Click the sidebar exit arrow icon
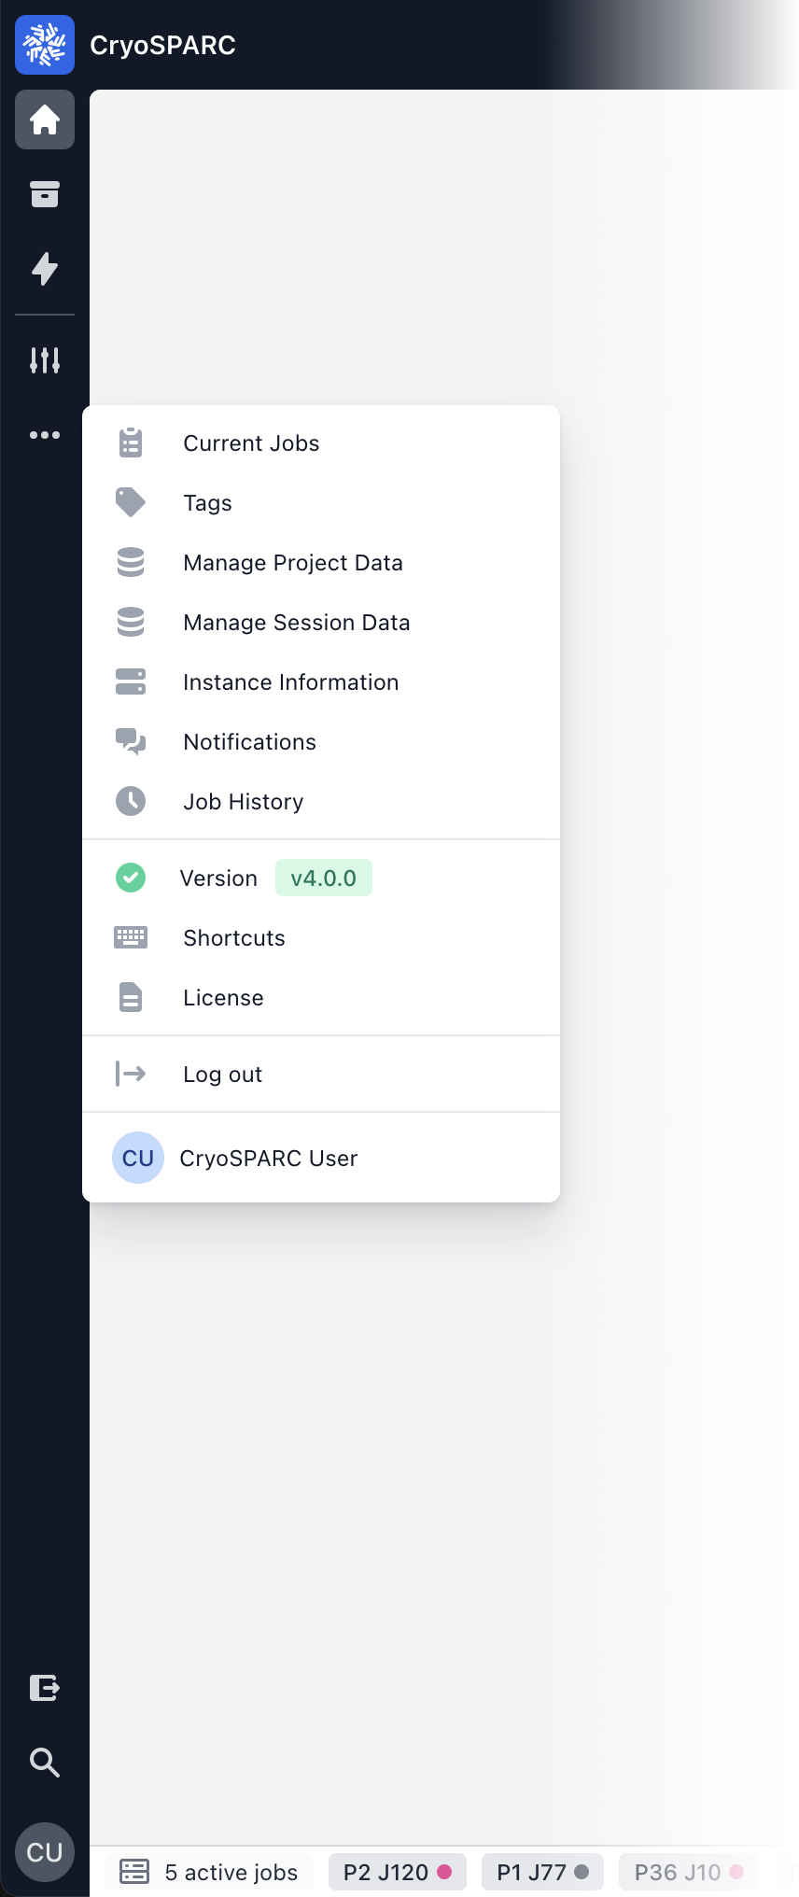799x1897 pixels. coord(45,1688)
